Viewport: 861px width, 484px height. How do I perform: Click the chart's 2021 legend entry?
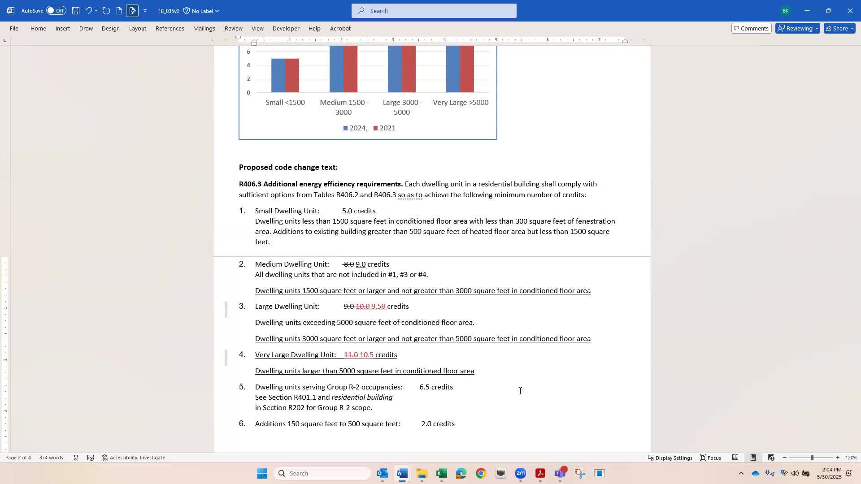[384, 128]
